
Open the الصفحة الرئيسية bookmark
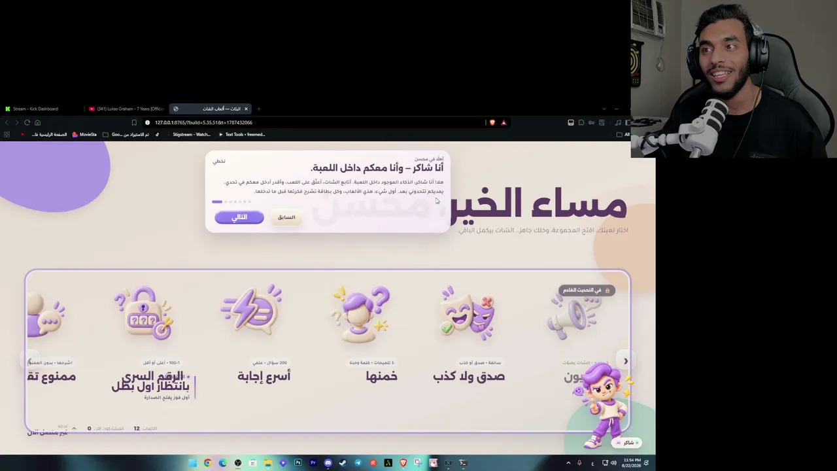pyautogui.click(x=44, y=135)
